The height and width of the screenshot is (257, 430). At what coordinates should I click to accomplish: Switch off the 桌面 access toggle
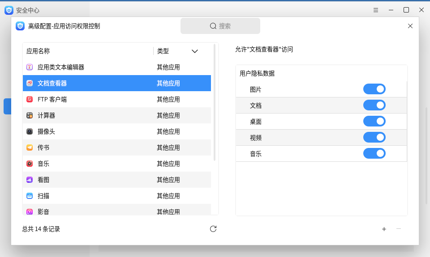374,121
